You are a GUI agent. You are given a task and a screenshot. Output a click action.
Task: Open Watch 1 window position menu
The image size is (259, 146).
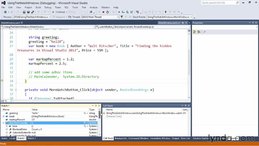93,106
